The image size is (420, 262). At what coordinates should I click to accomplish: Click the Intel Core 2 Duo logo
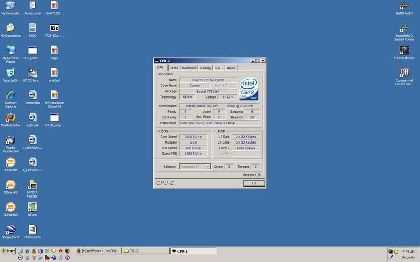[249, 89]
